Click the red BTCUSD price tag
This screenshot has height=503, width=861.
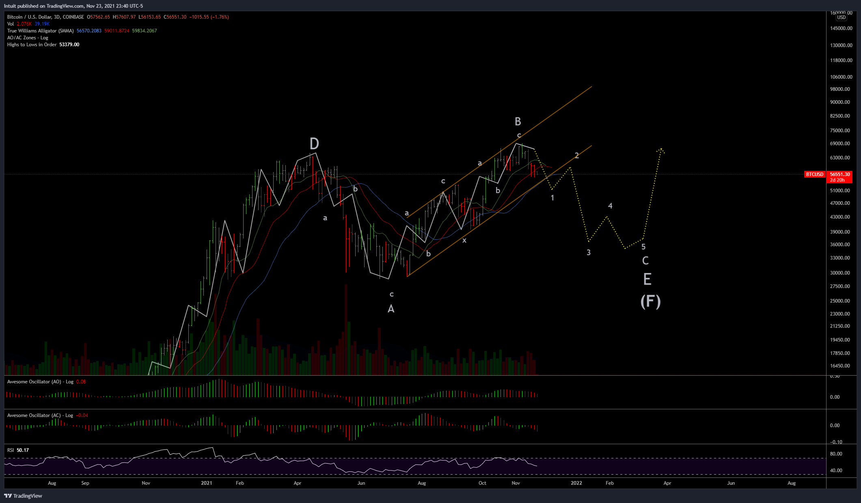tap(815, 174)
